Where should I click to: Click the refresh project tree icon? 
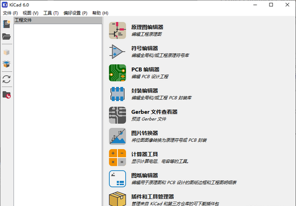click(x=6, y=79)
